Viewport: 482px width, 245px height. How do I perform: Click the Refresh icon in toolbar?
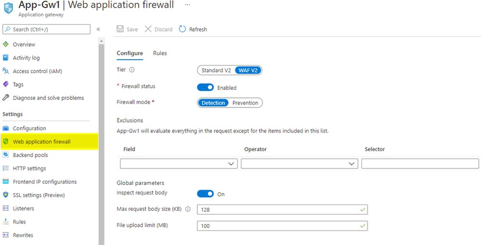(182, 29)
